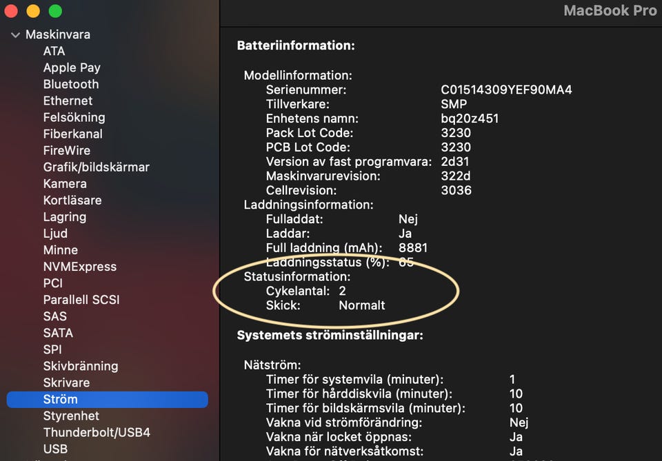Select Bluetooth in the sidebar
The width and height of the screenshot is (662, 461).
pyautogui.click(x=71, y=84)
